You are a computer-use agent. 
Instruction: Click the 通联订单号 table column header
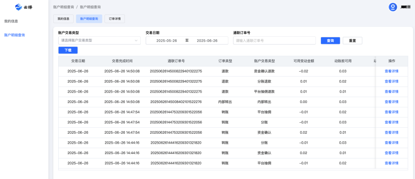[176, 61]
